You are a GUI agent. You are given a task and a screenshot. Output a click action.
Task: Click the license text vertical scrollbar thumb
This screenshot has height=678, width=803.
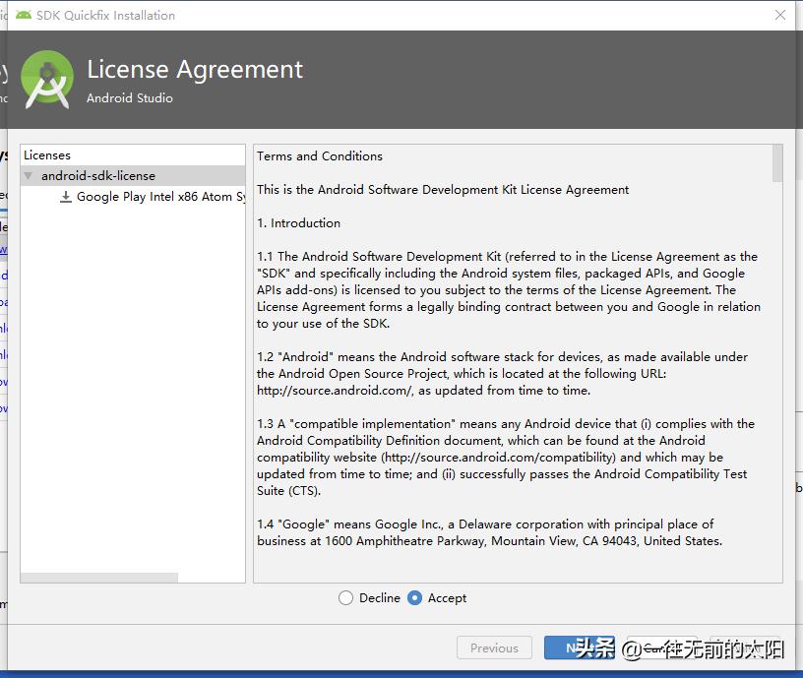[x=777, y=163]
